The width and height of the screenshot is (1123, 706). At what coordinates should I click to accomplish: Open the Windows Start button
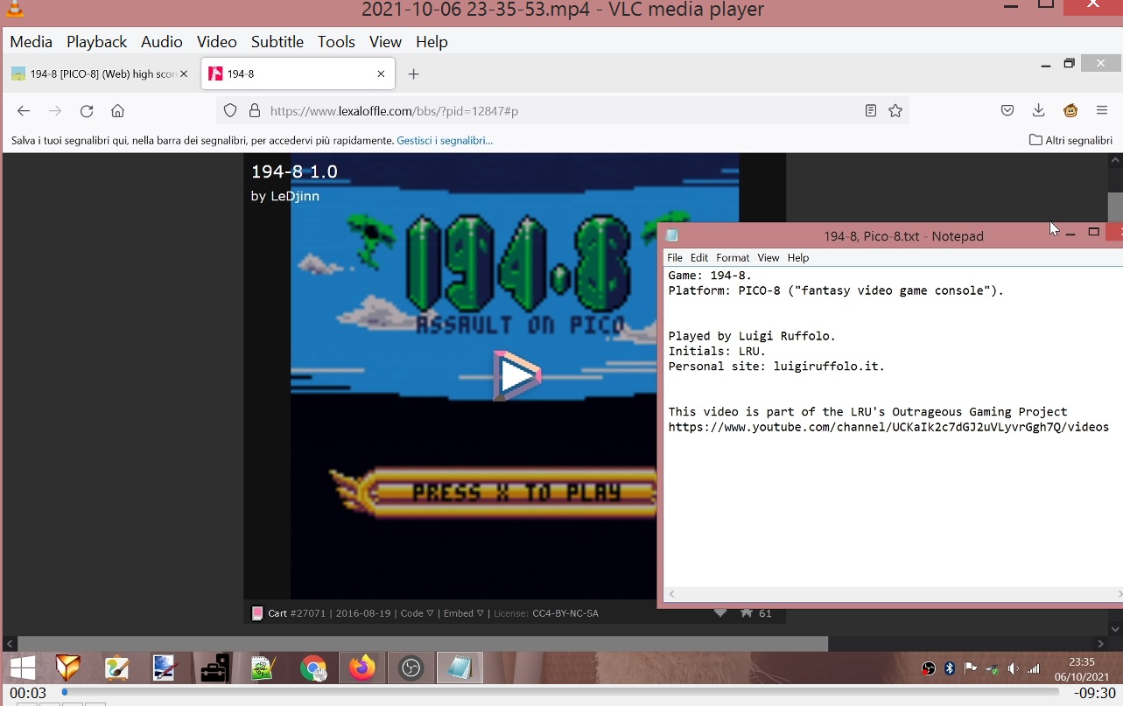(x=22, y=668)
